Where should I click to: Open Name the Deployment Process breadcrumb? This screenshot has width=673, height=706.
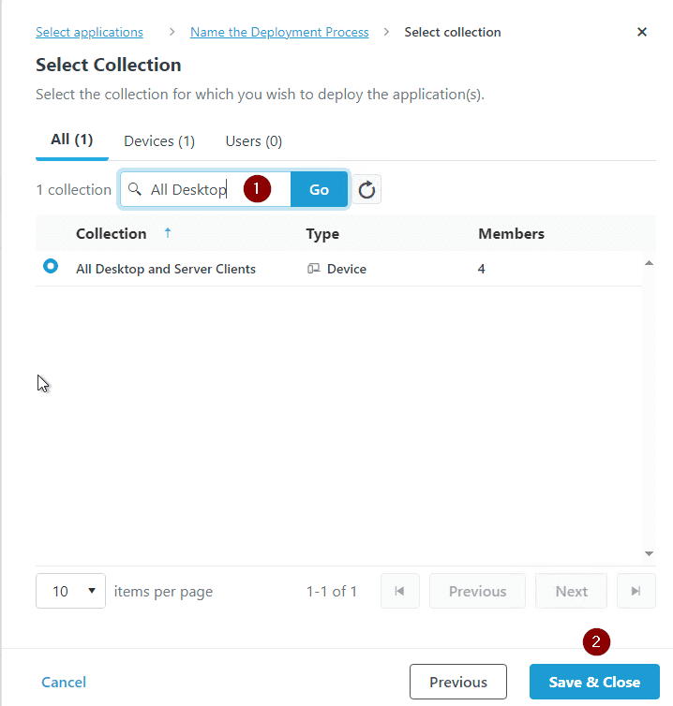tap(279, 32)
